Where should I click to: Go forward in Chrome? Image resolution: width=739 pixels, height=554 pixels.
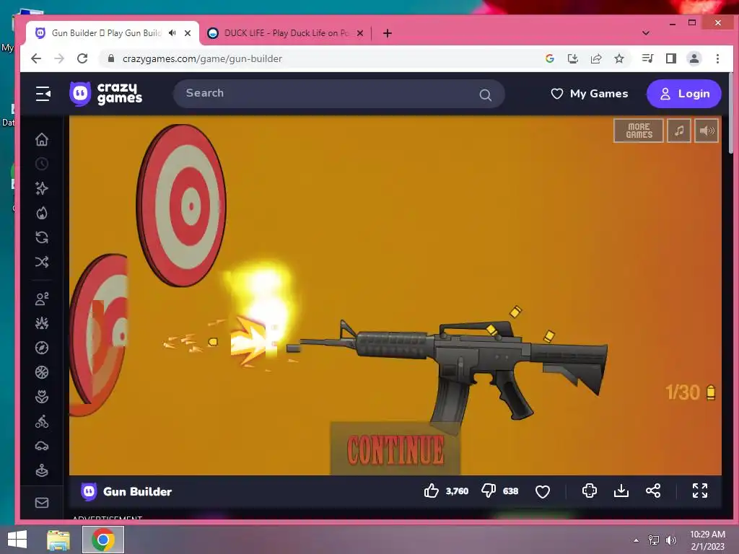[x=59, y=58]
